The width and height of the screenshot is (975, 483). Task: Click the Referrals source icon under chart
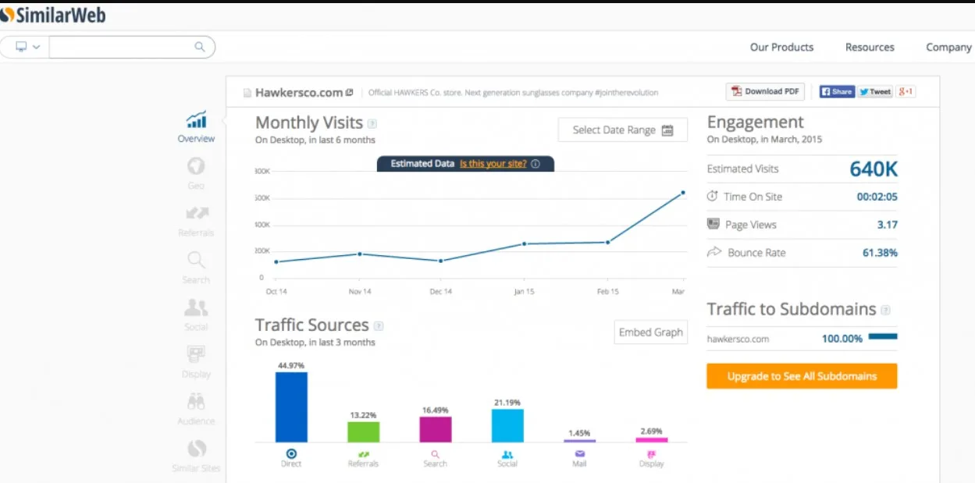click(x=364, y=453)
